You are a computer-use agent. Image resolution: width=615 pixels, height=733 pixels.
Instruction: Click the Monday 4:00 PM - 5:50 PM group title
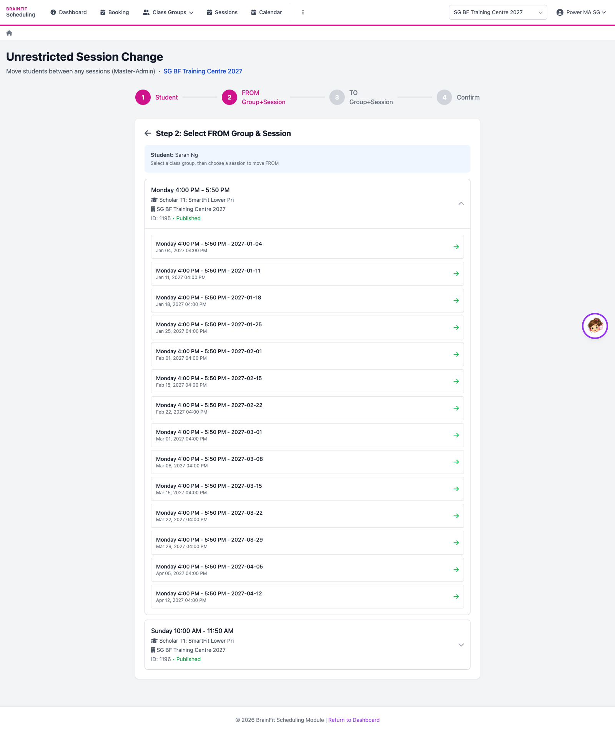190,190
